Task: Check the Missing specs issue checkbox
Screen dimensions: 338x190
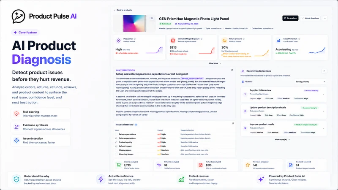Action: pos(116,150)
